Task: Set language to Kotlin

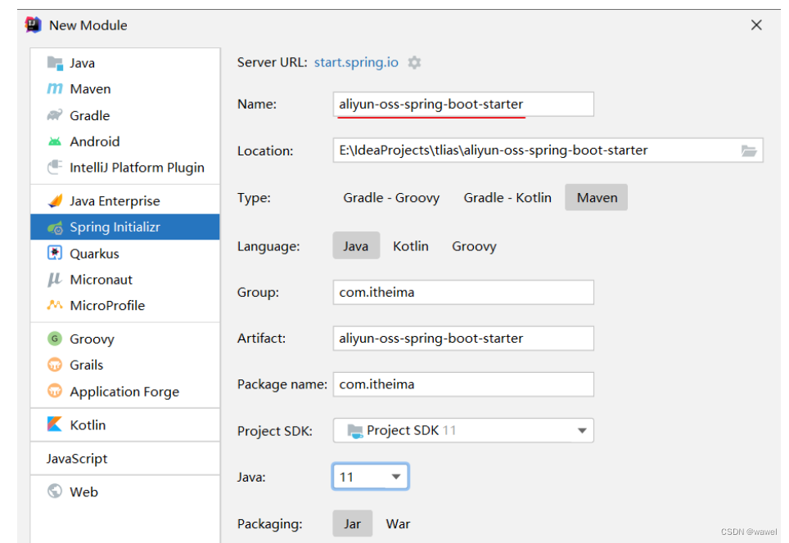Action: (x=411, y=246)
